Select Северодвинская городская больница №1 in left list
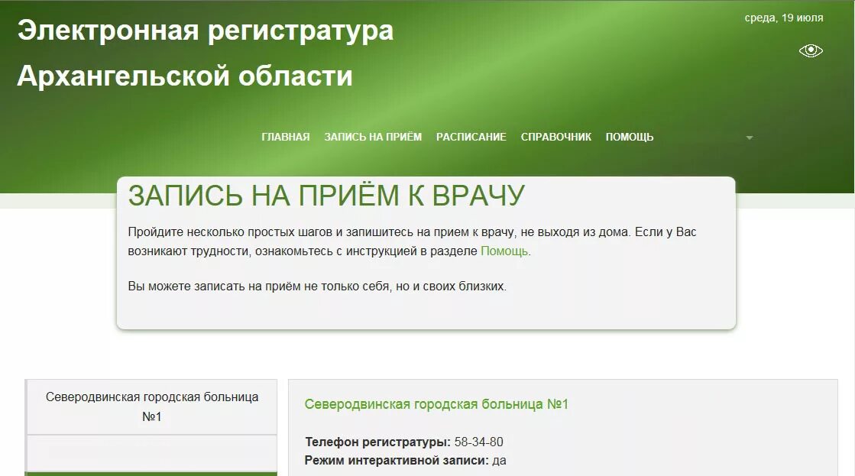Screen dimensions: 855x476 click(x=153, y=405)
